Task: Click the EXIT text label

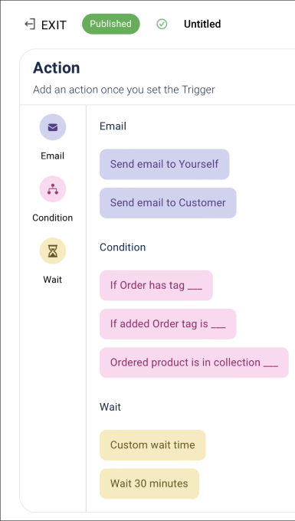Action: pos(54,25)
